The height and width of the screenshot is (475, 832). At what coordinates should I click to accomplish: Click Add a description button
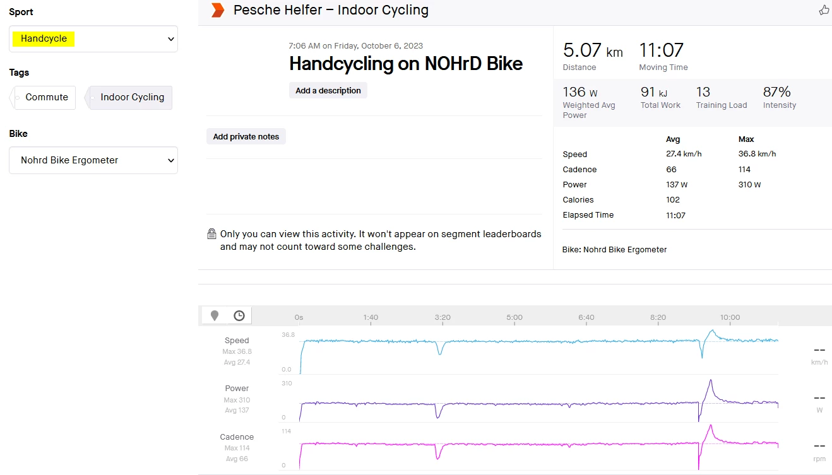(x=328, y=90)
